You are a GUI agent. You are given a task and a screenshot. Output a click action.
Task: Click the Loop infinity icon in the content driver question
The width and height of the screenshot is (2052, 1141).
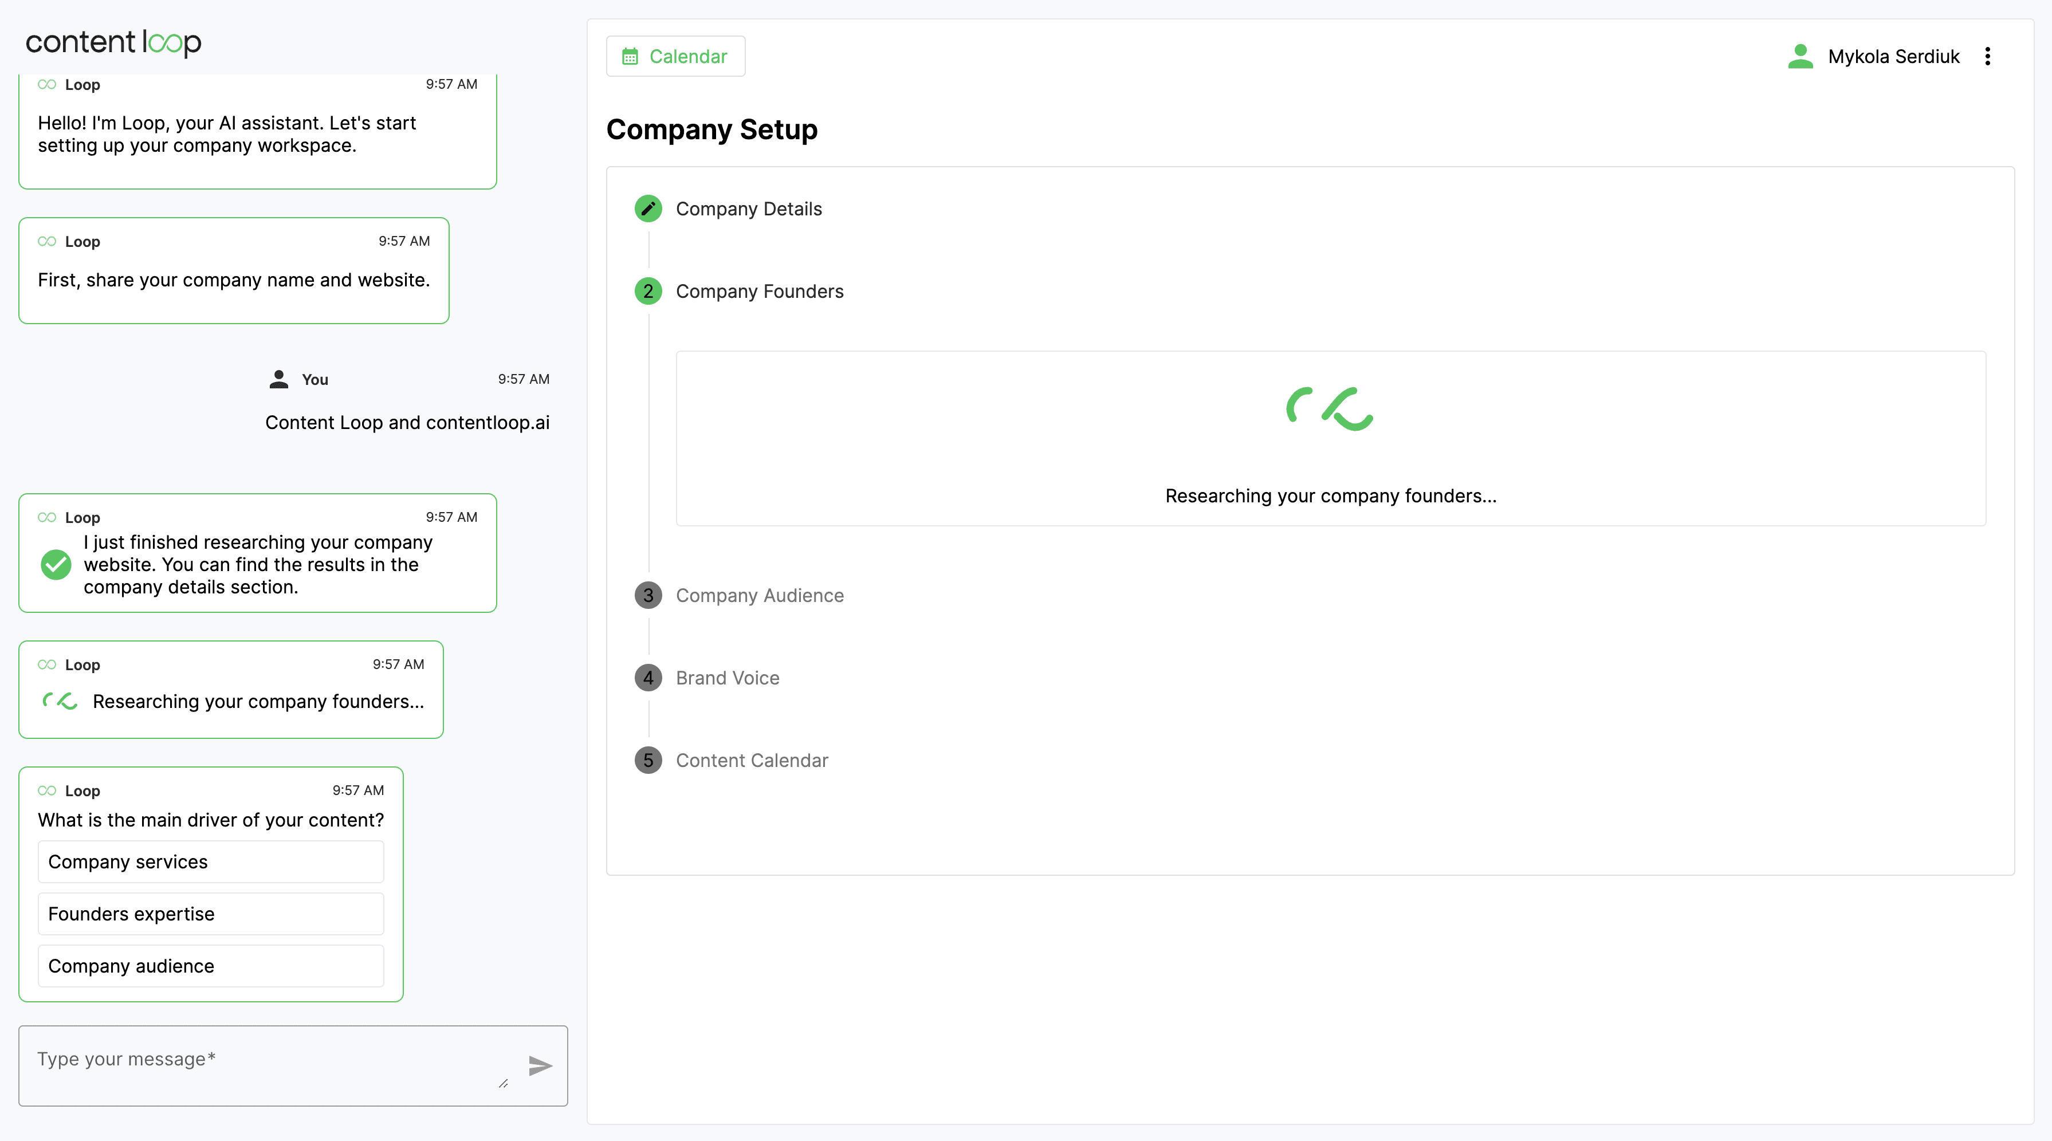coord(47,790)
